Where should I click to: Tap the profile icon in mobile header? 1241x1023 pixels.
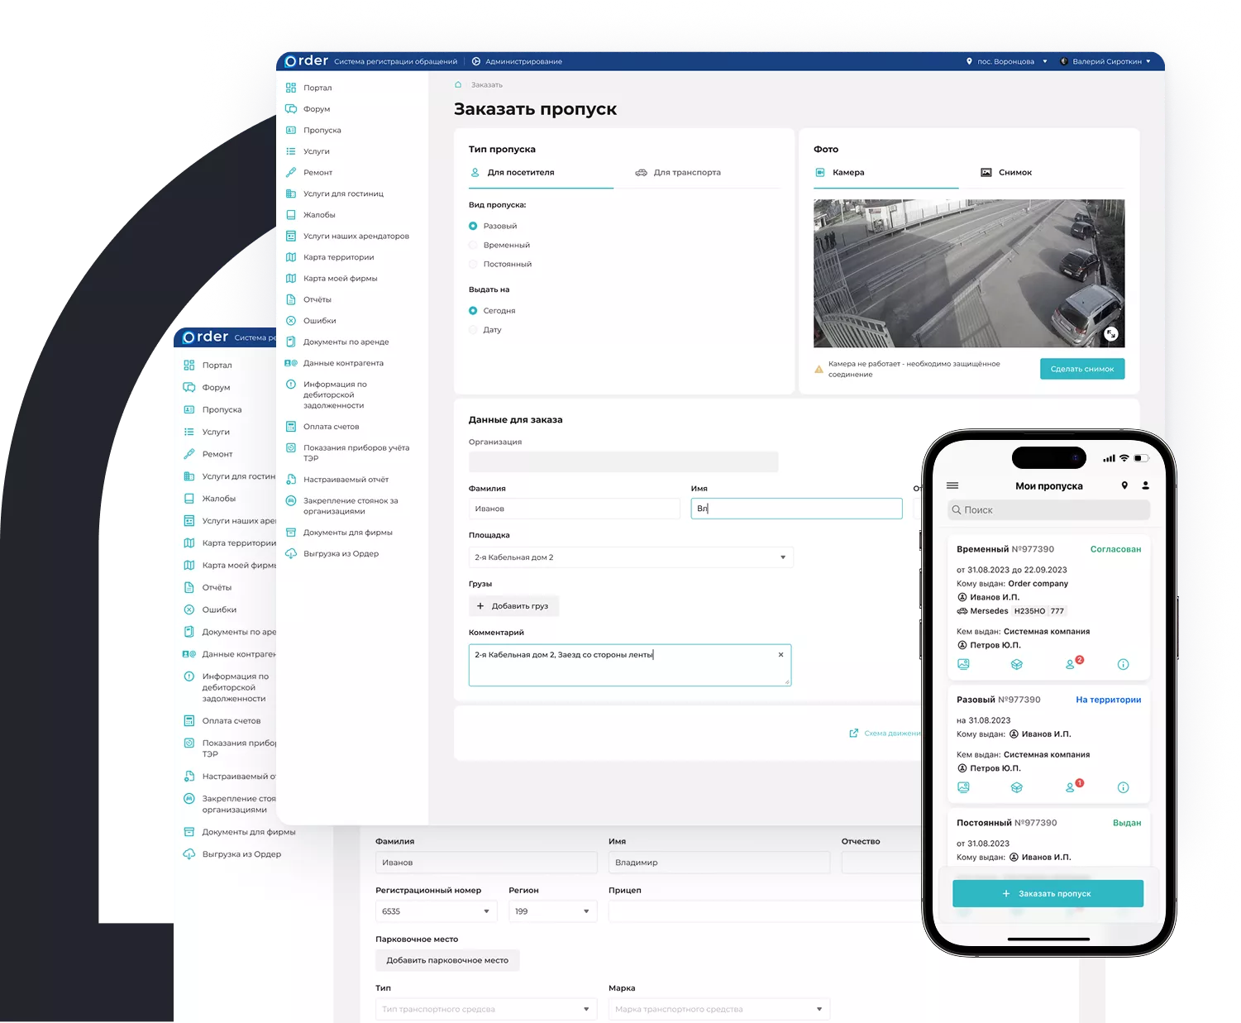(1145, 485)
